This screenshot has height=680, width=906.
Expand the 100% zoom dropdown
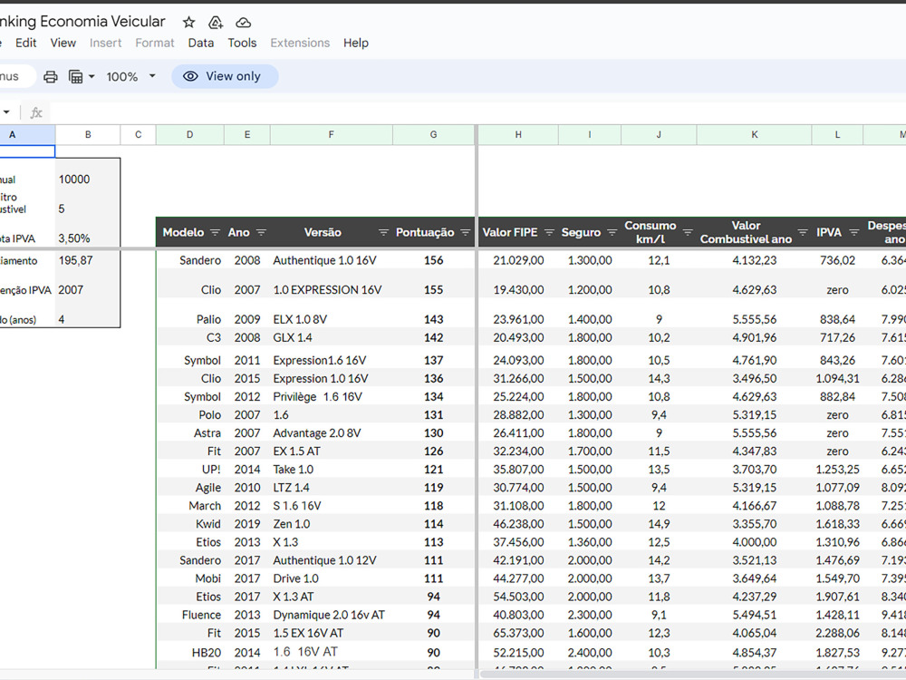tap(152, 76)
